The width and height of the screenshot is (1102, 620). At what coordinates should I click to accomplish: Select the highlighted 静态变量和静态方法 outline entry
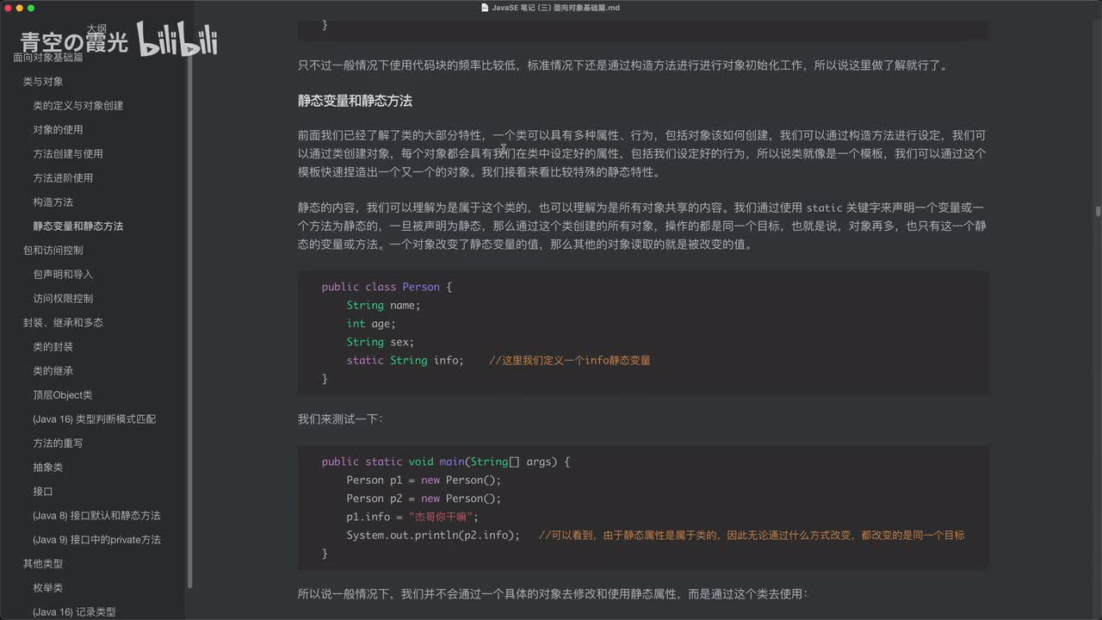click(x=78, y=226)
